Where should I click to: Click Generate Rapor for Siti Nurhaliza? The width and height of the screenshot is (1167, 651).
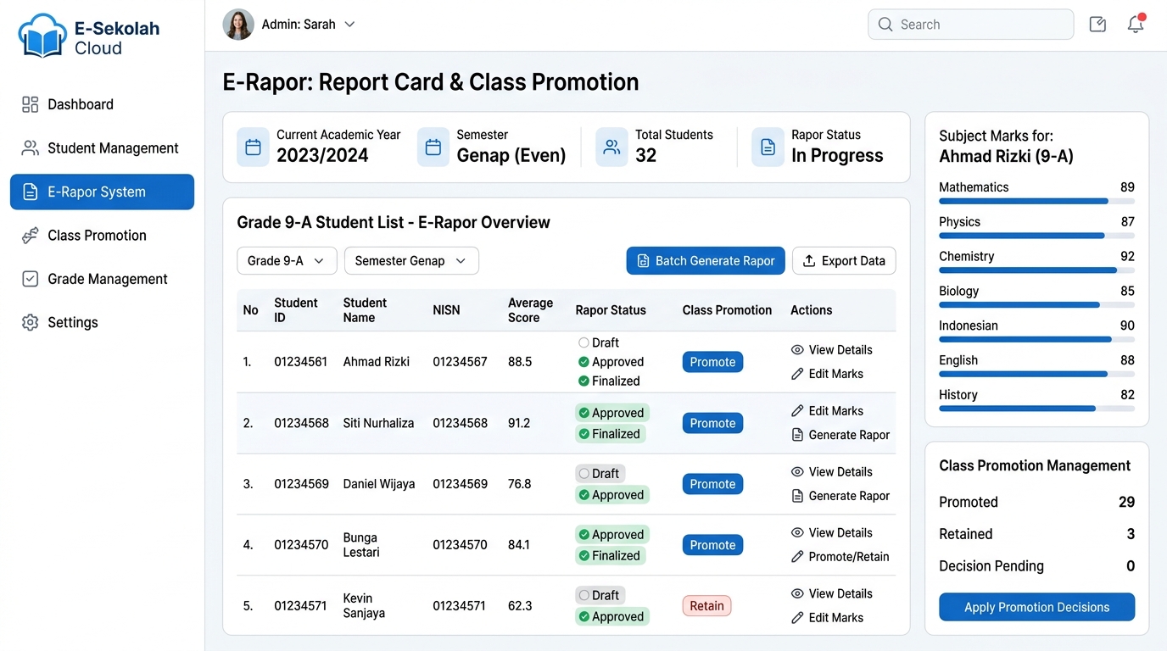[840, 435]
